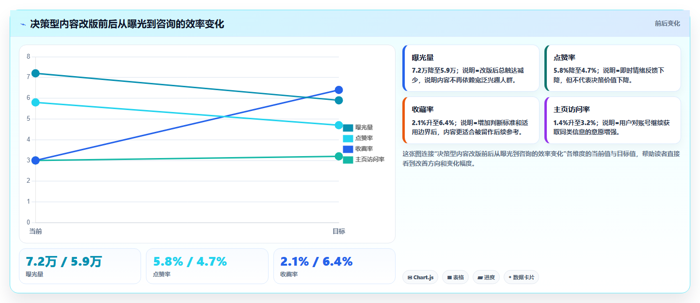Open the 主页访问率 description card

[x=613, y=120]
